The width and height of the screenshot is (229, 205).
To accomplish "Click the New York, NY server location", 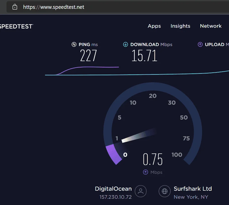I will click(x=191, y=197).
